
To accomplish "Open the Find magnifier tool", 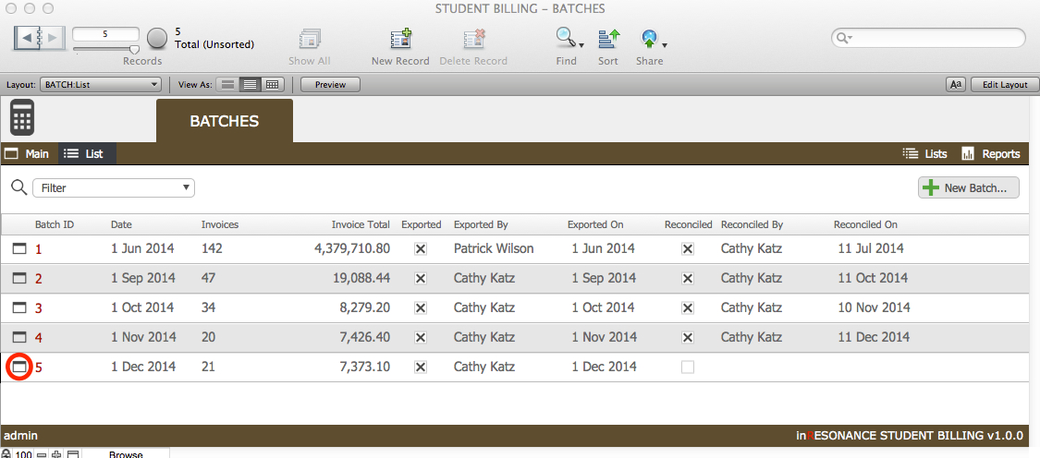I will point(566,40).
